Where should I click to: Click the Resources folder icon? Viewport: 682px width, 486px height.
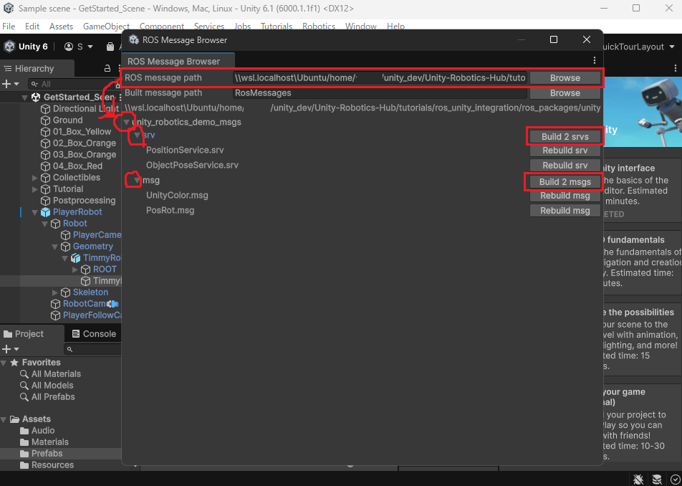(x=24, y=465)
